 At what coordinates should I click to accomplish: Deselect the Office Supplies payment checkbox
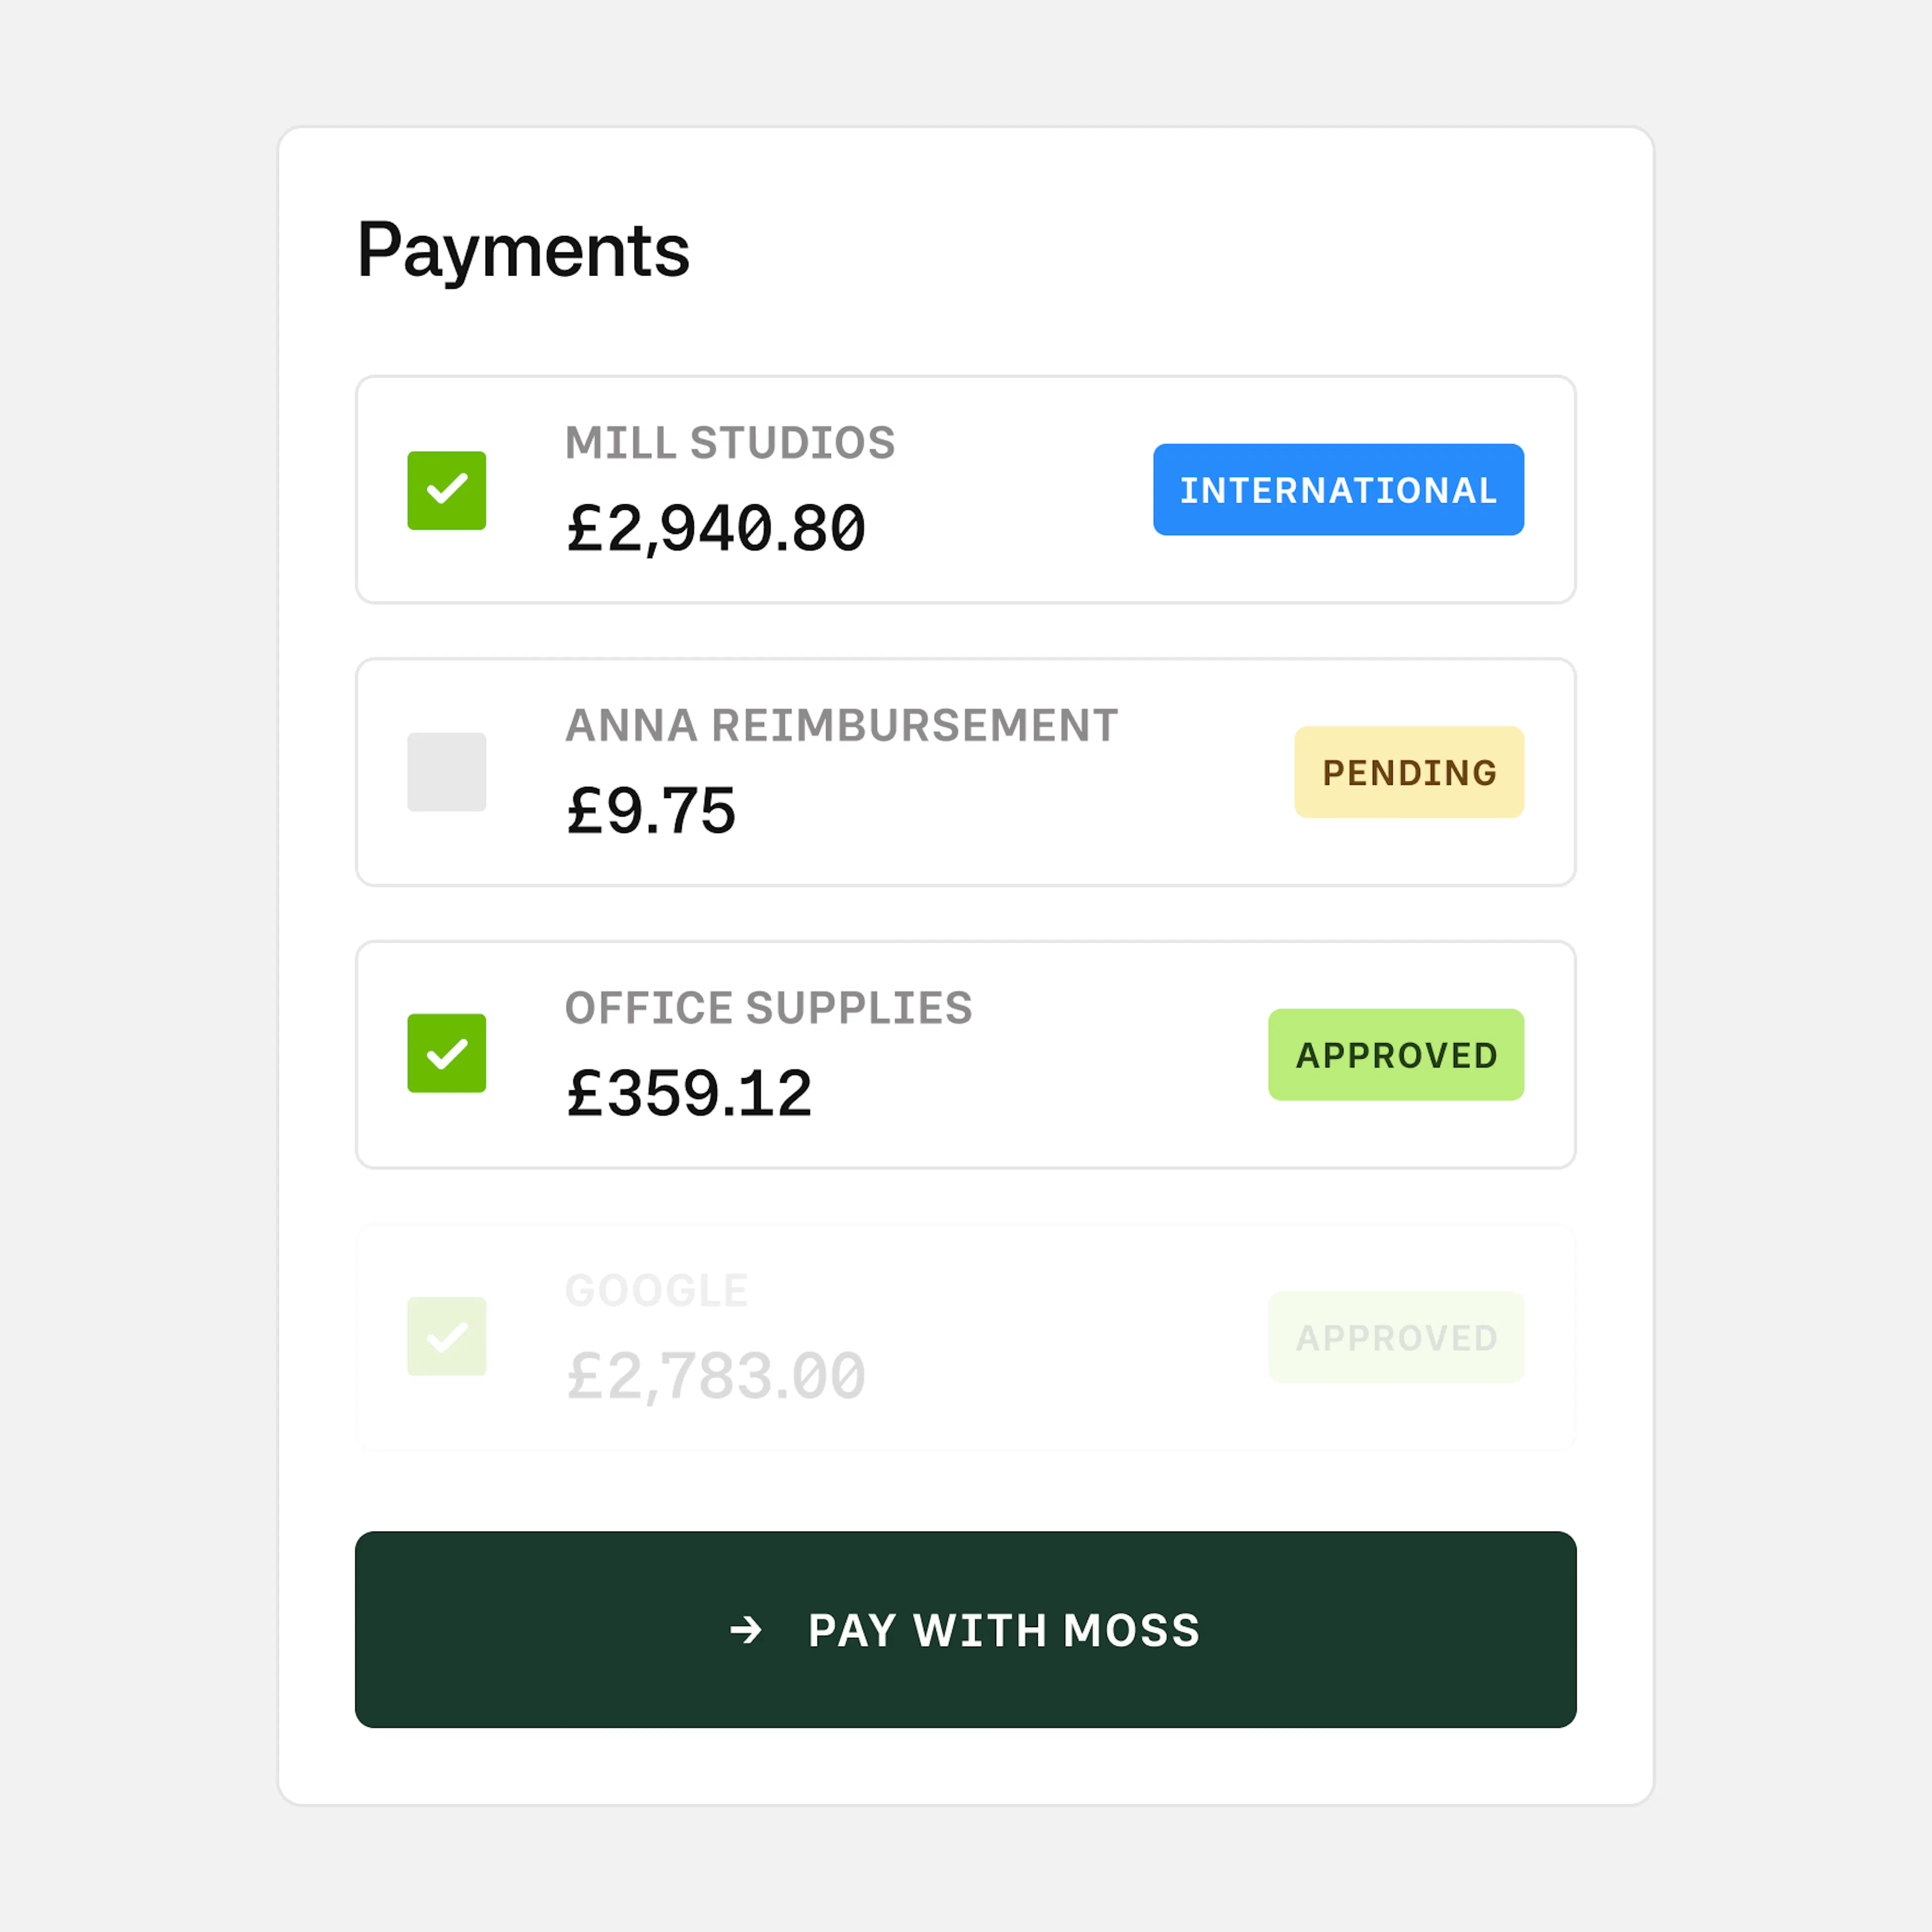point(446,1053)
